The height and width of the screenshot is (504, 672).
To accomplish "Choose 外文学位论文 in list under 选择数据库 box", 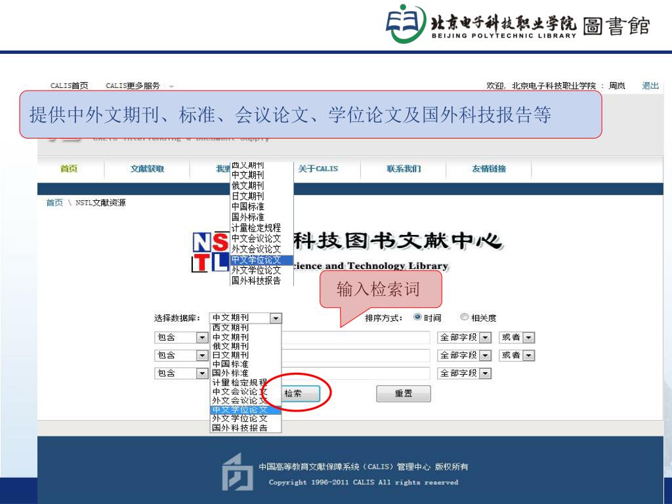I will click(245, 419).
